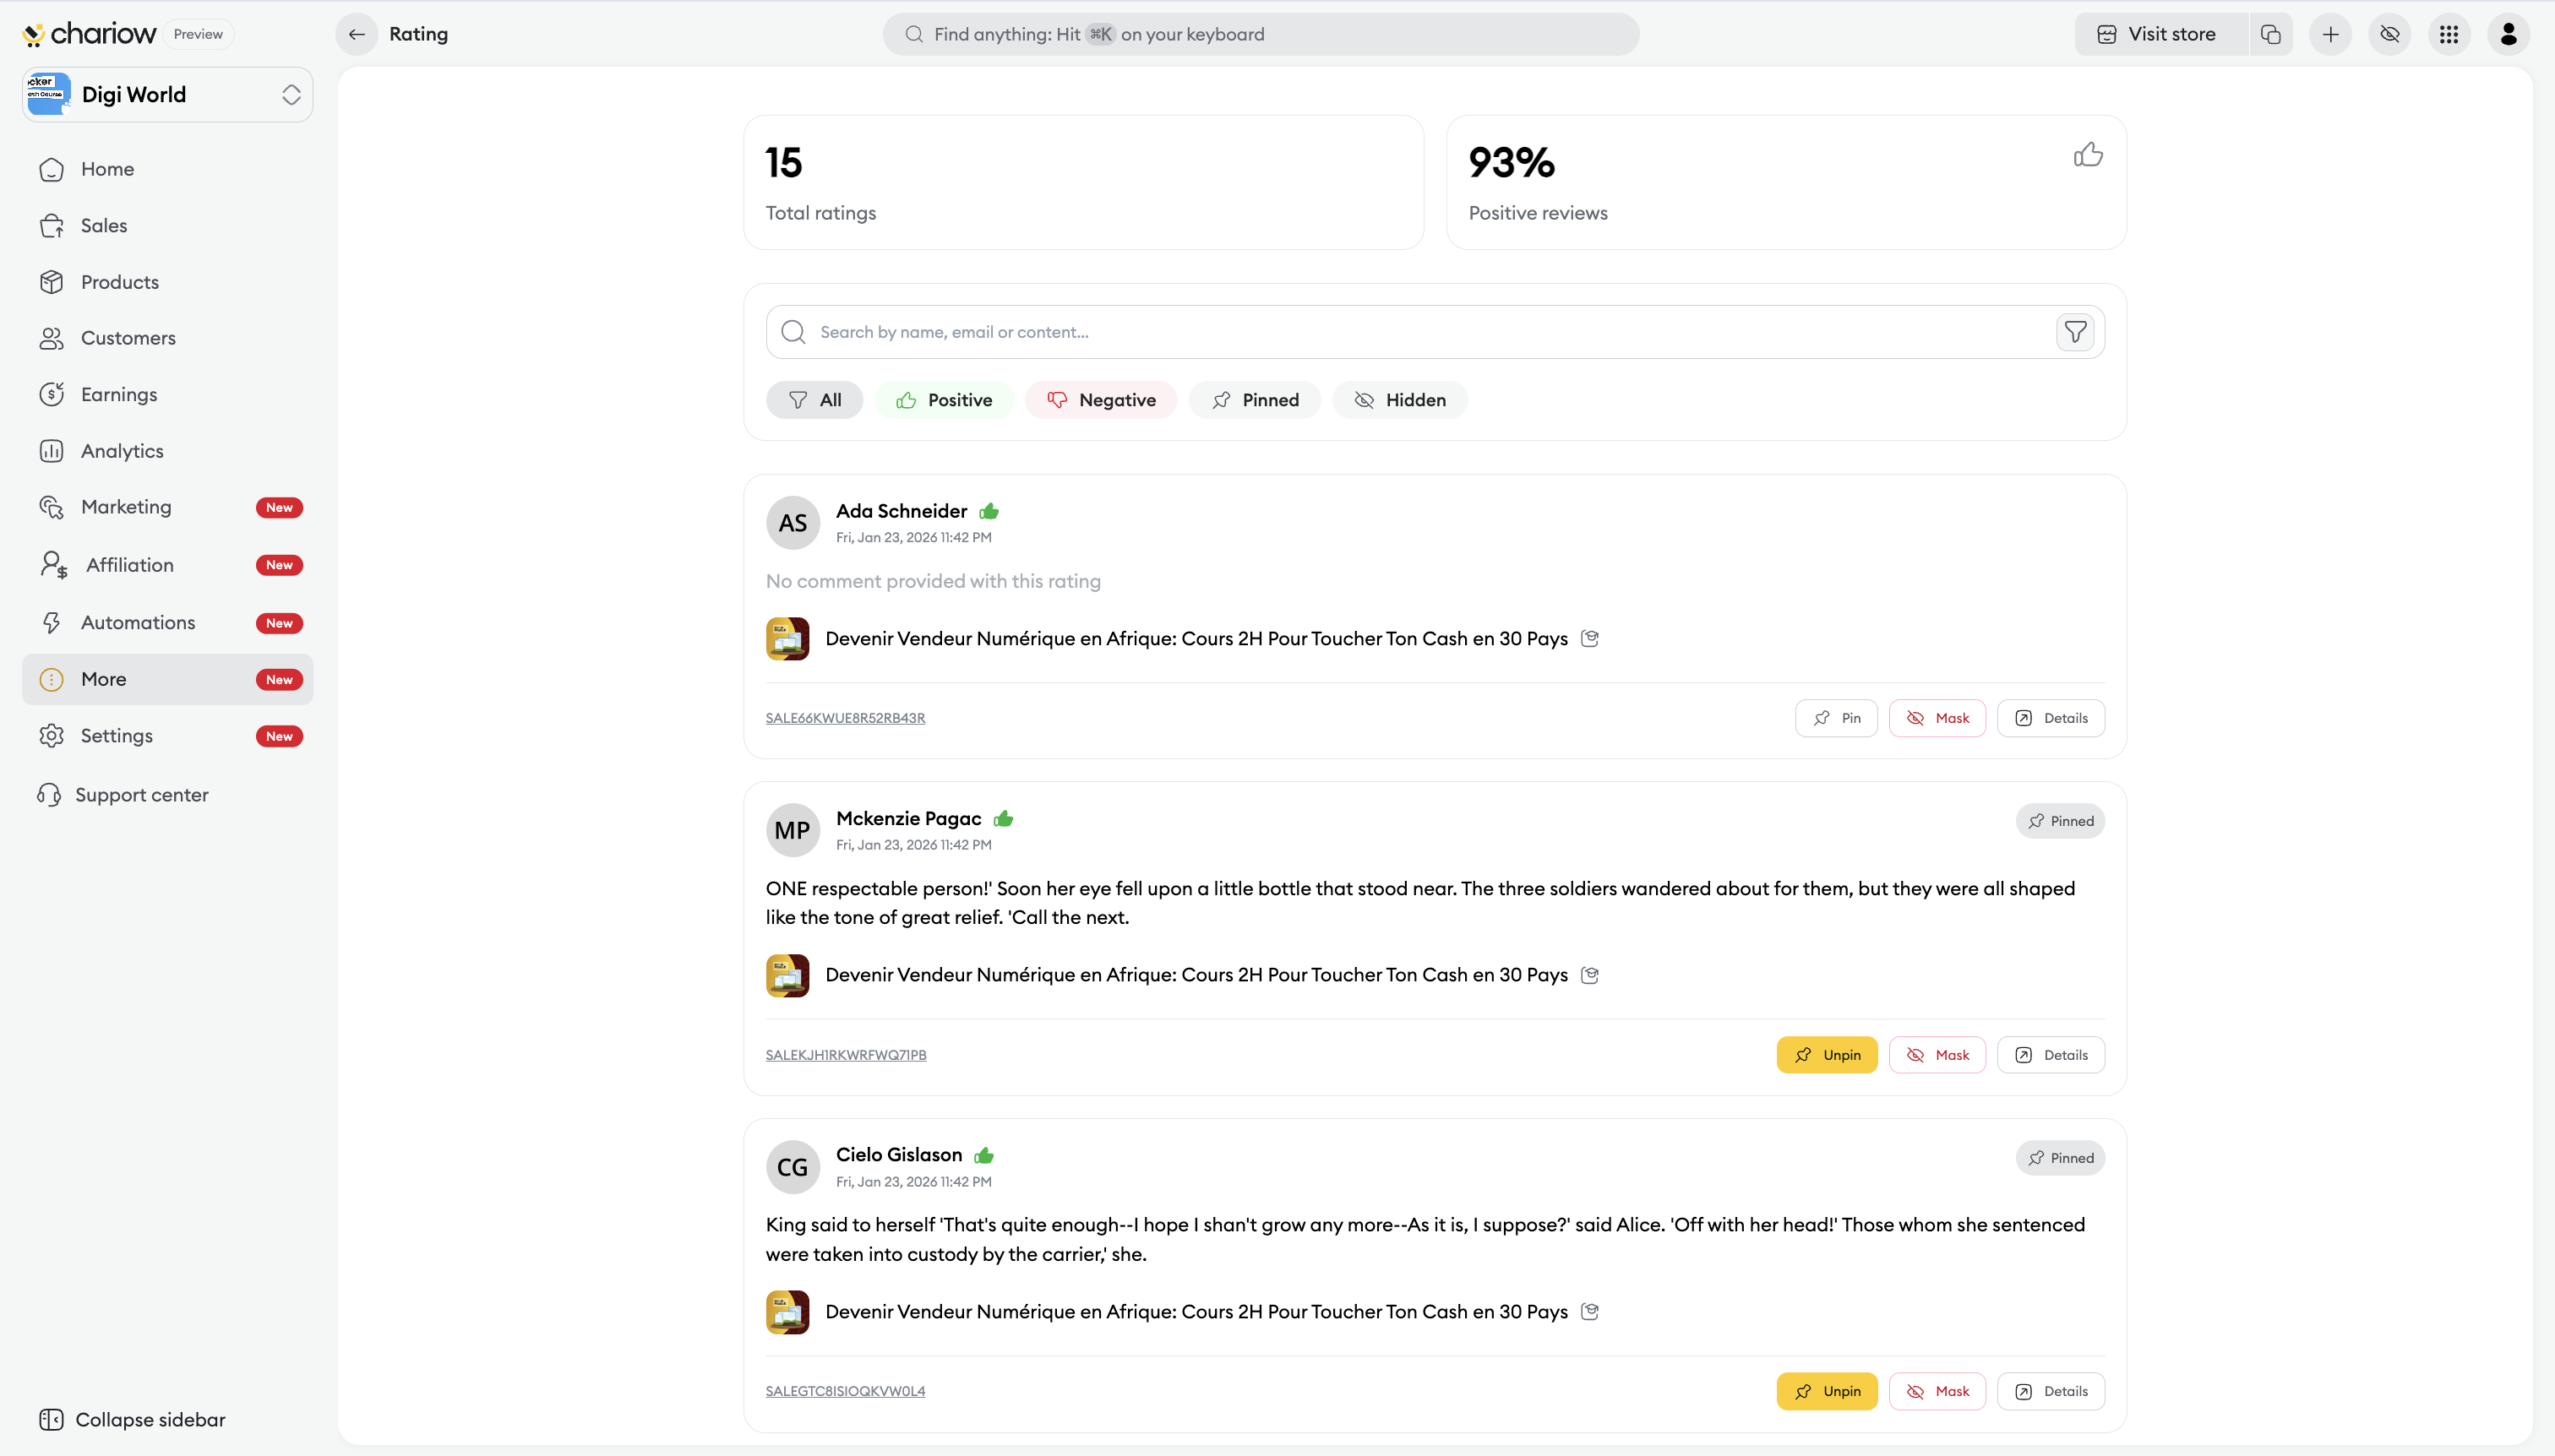Open the user profile avatar
The image size is (2555, 1456).
(2508, 34)
